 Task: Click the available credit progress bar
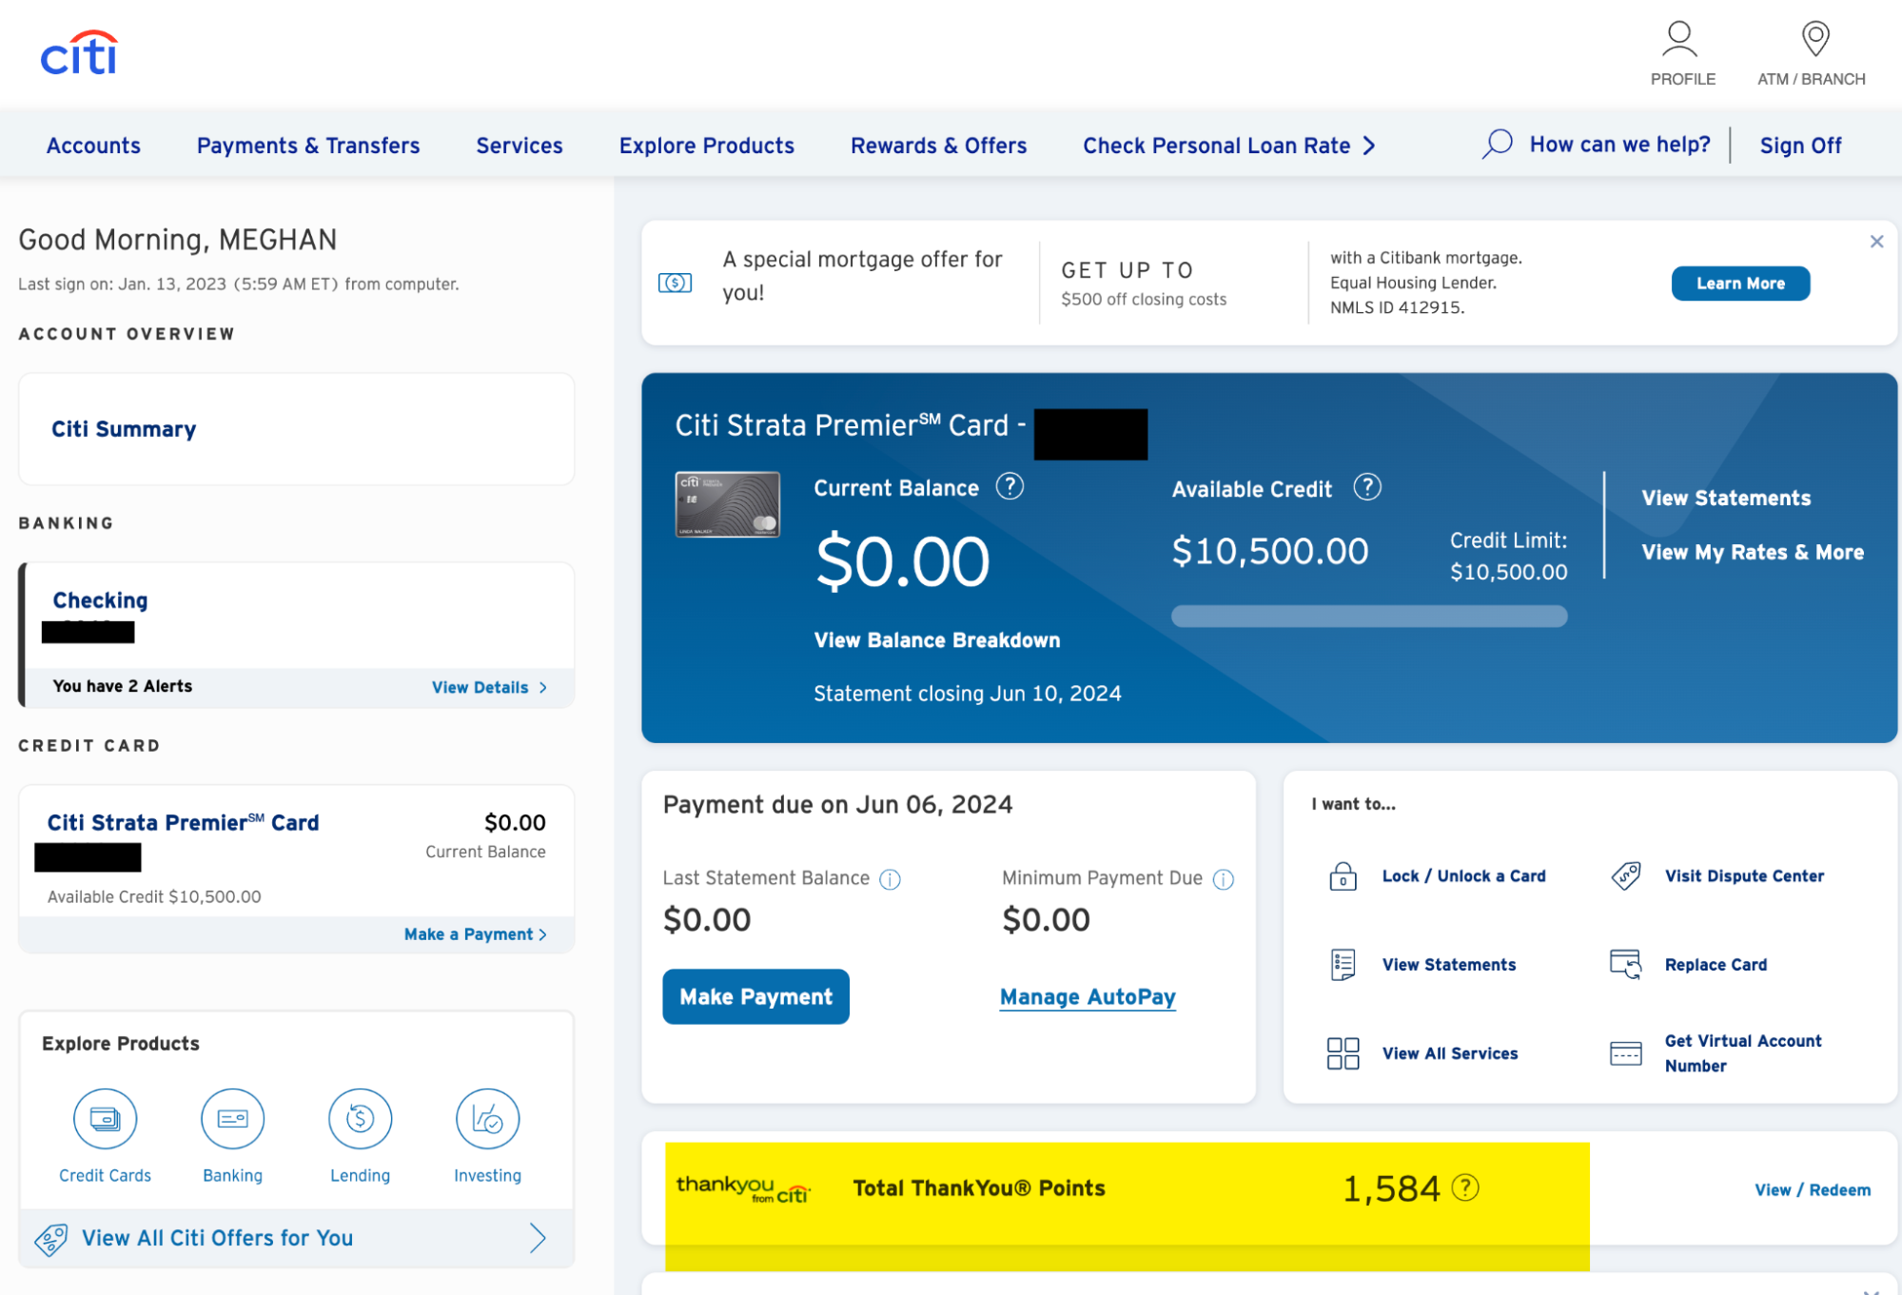(1368, 617)
